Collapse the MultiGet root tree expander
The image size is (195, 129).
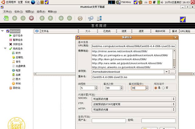[2, 31]
